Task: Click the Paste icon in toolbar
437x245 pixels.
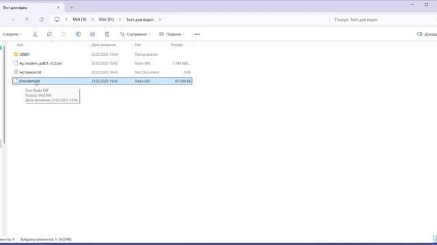Action: (x=64, y=34)
